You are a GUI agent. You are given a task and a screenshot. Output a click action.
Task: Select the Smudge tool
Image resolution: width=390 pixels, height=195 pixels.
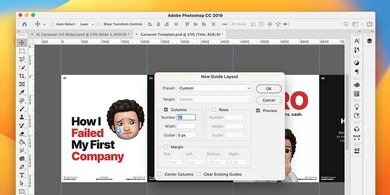pos(22,150)
